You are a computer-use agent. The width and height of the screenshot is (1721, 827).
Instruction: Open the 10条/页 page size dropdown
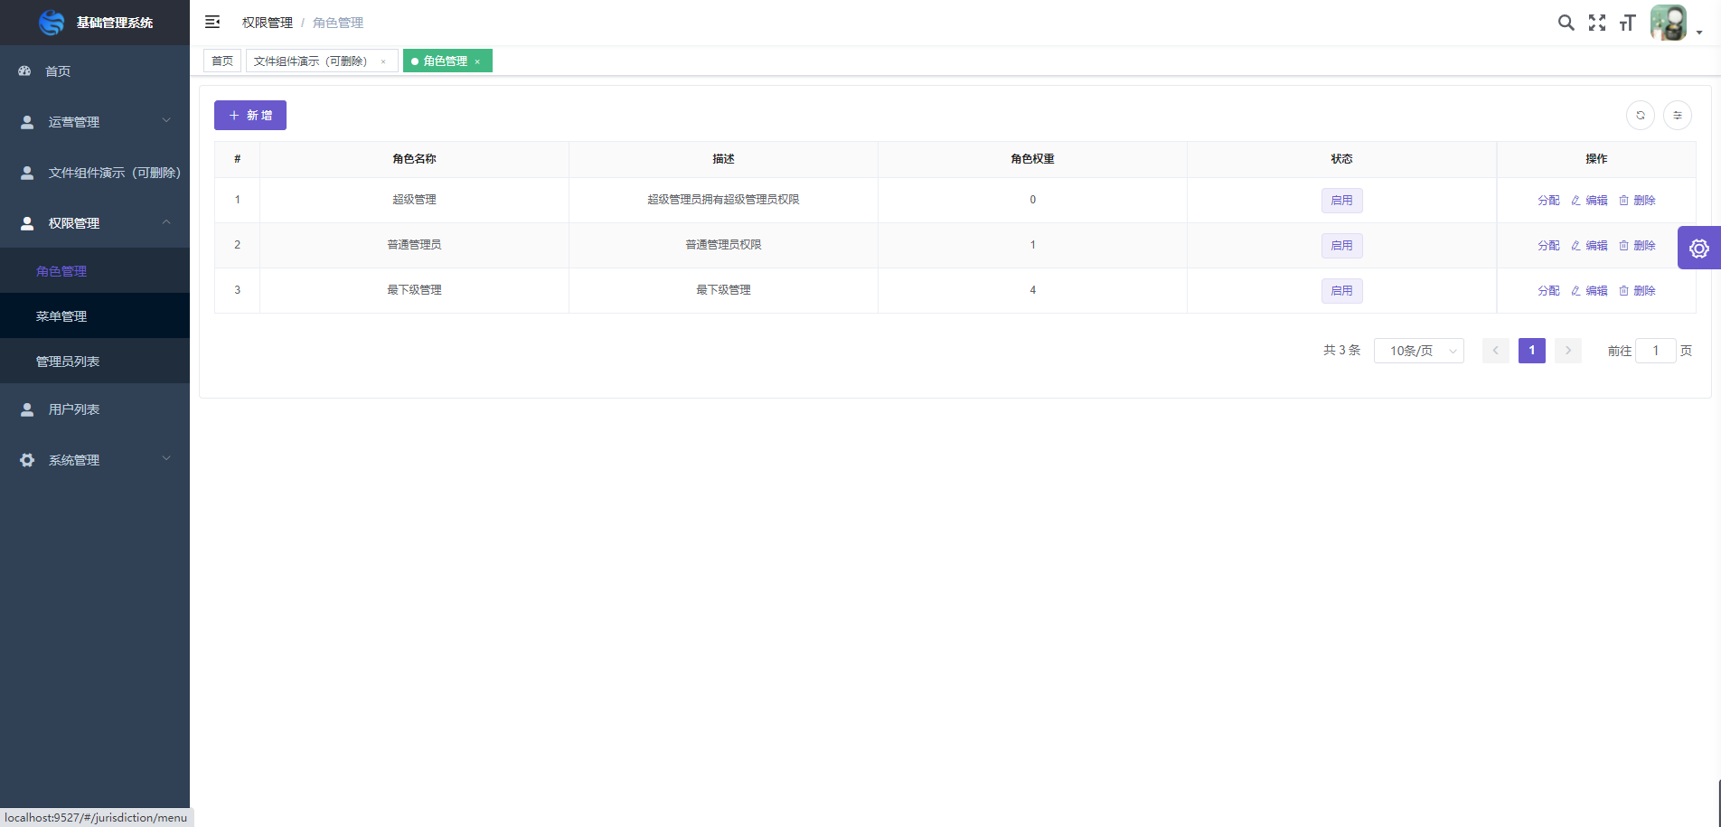click(x=1418, y=351)
